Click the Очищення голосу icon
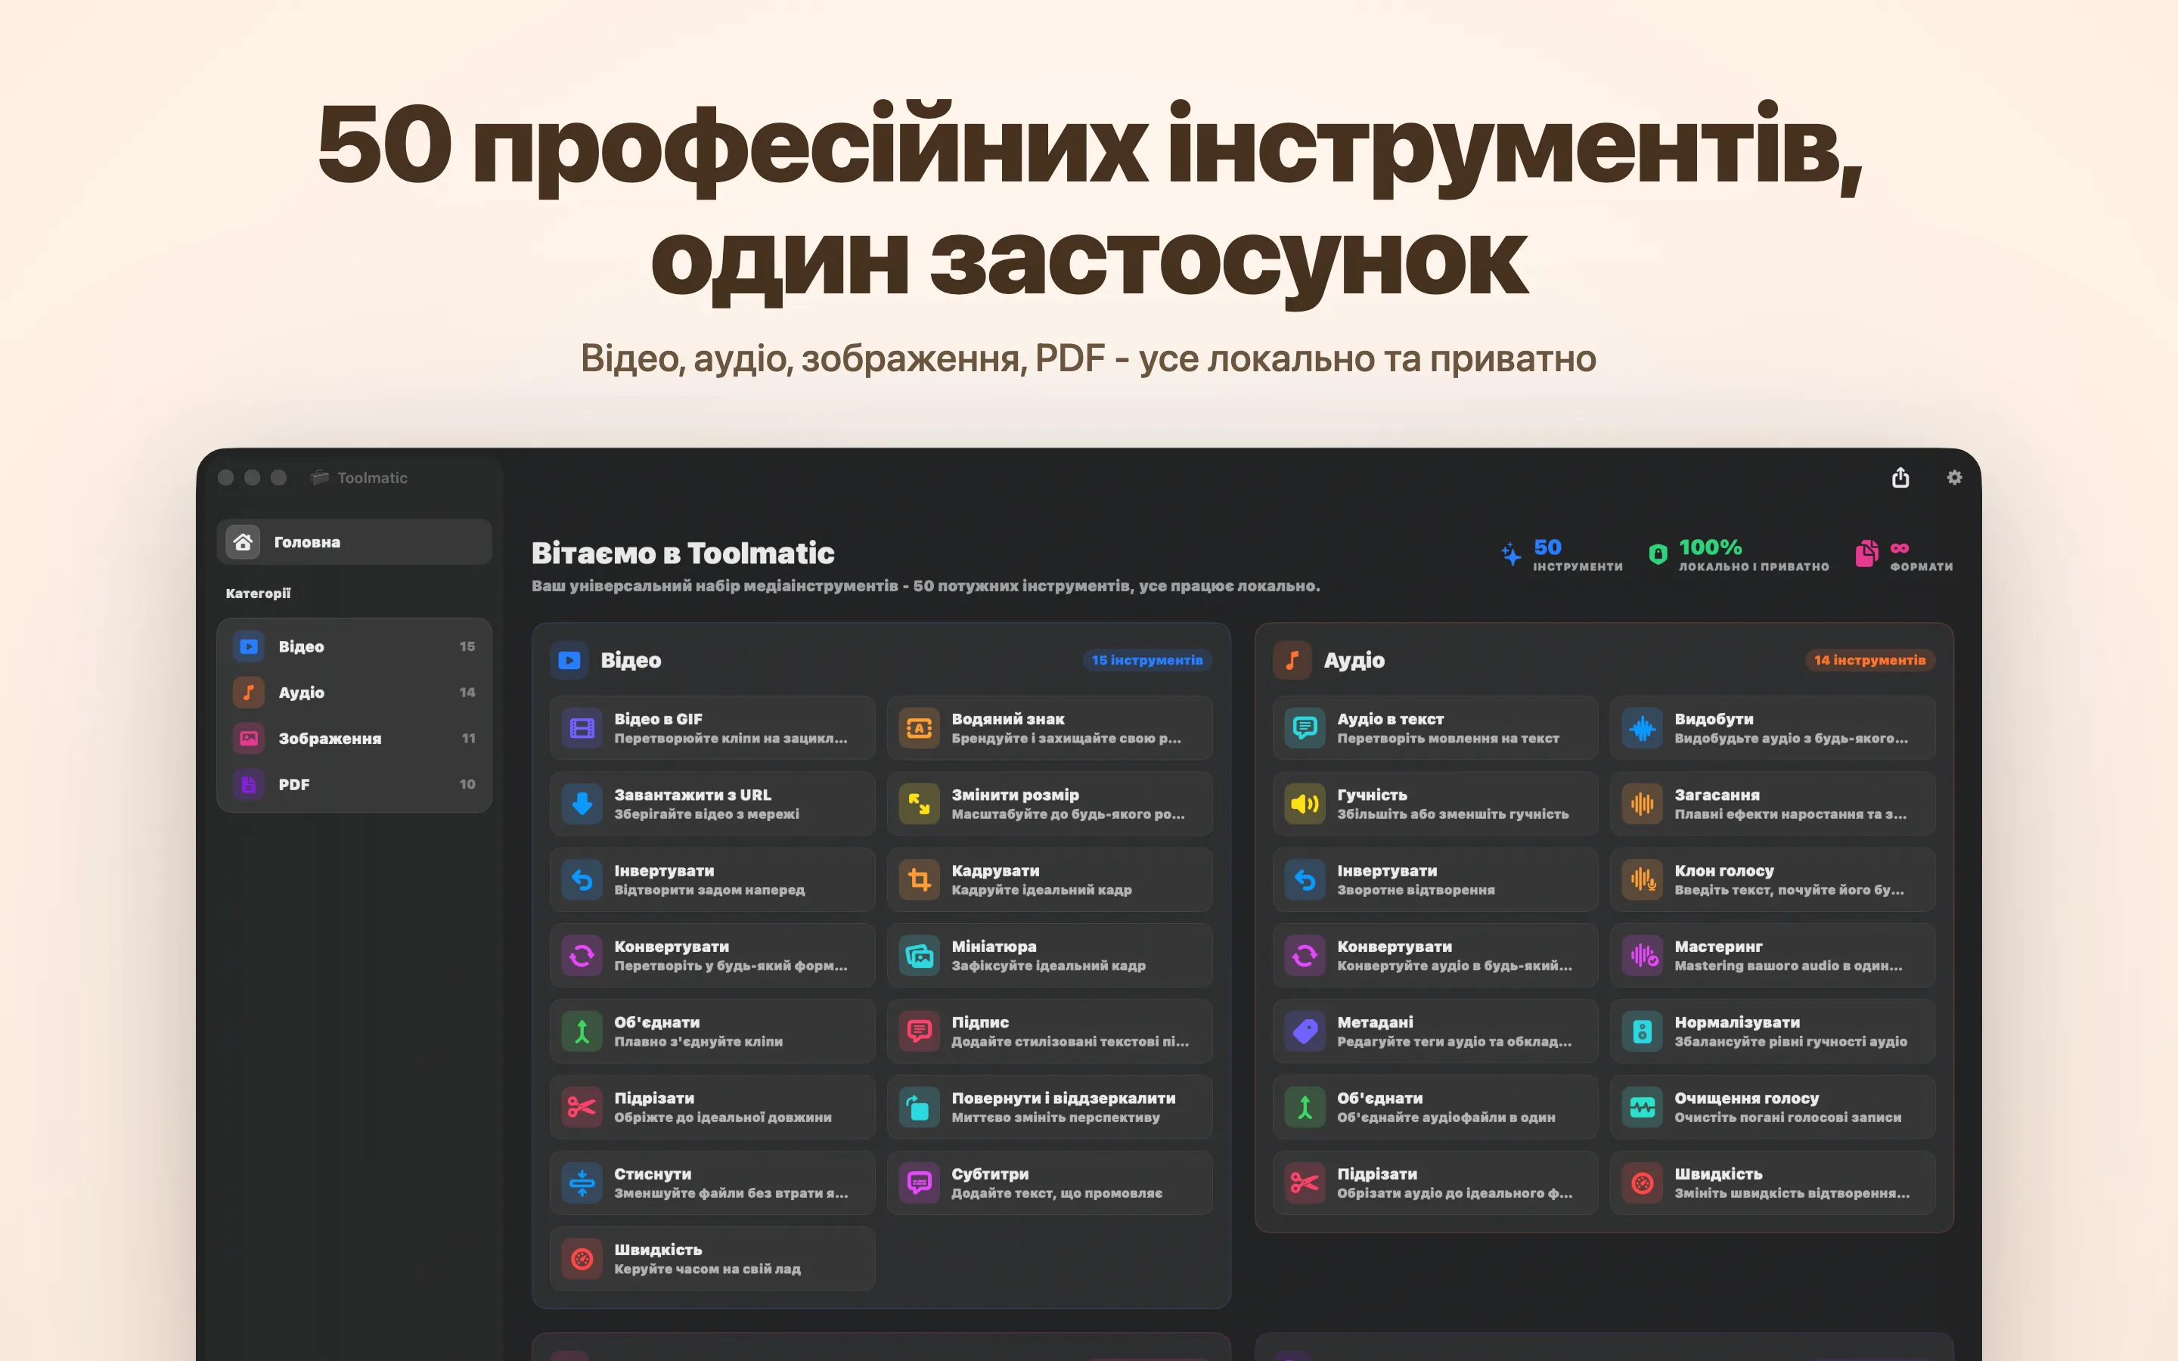This screenshot has width=2178, height=1361. point(1643,1107)
